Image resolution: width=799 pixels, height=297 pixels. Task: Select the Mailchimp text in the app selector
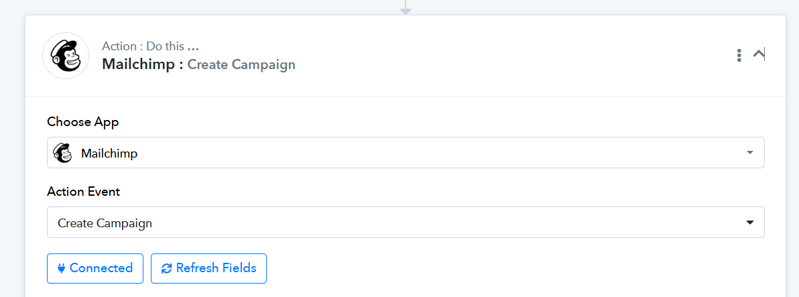pyautogui.click(x=109, y=153)
